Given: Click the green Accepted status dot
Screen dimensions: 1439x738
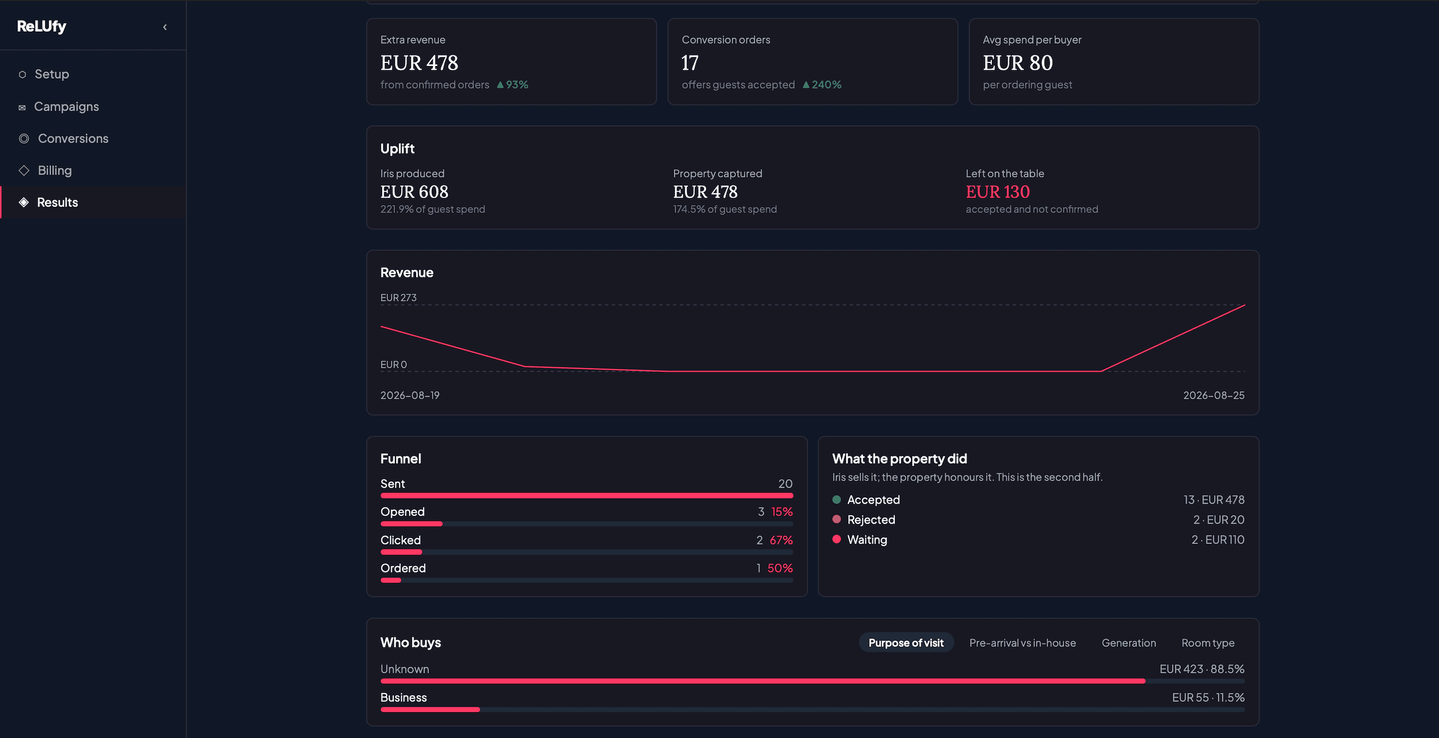Looking at the screenshot, I should (x=836, y=499).
